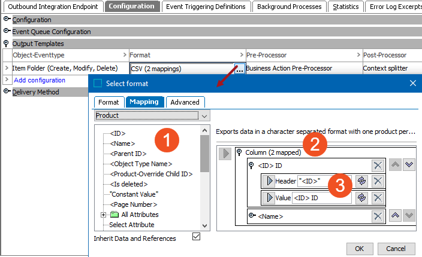Screen dimensions: 422x257
Task: Move the <Name> column up
Action: pos(395,216)
